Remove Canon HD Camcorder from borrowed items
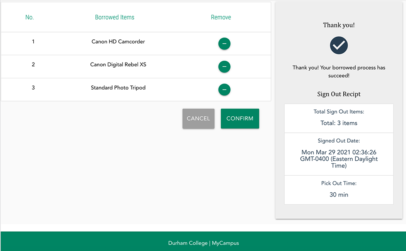This screenshot has width=406, height=251. 224,44
